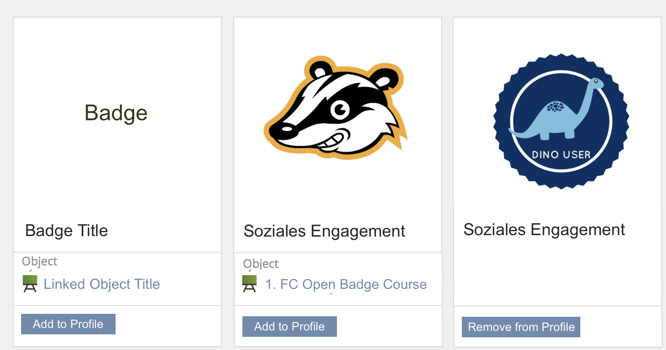Click the green course icon beside Linked Object Title
Screen dimensions: 666x350
coord(30,284)
